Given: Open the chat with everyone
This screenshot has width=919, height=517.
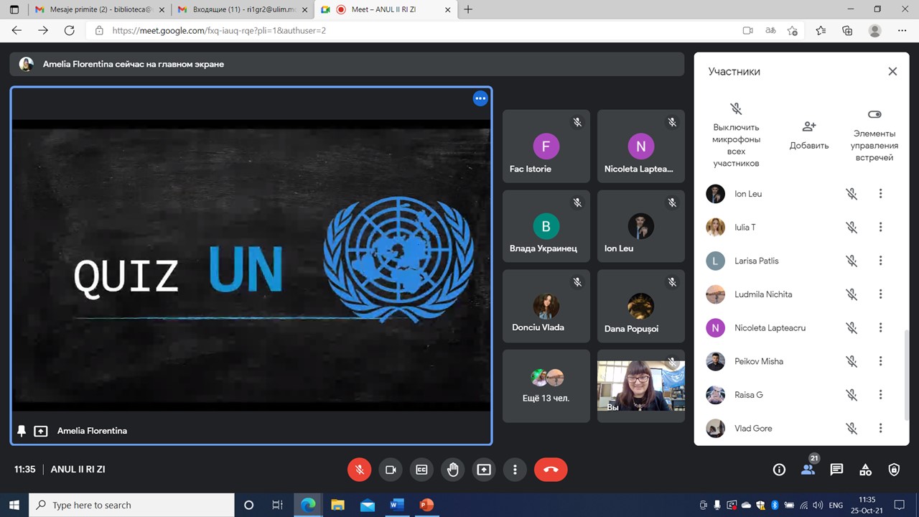Looking at the screenshot, I should (x=836, y=470).
